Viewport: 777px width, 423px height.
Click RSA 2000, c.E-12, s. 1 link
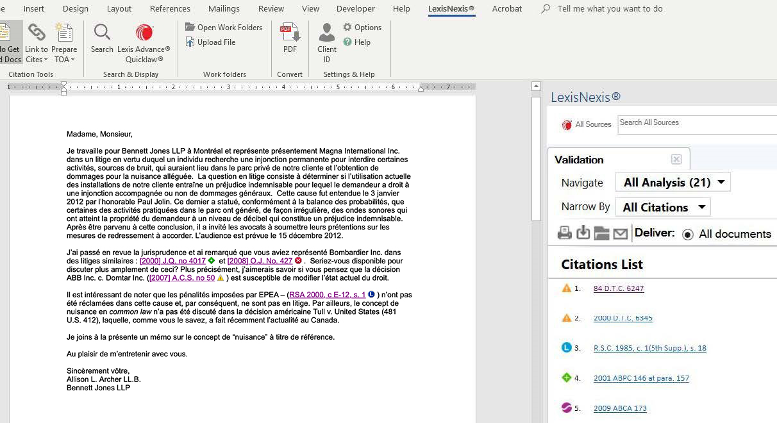click(x=327, y=295)
